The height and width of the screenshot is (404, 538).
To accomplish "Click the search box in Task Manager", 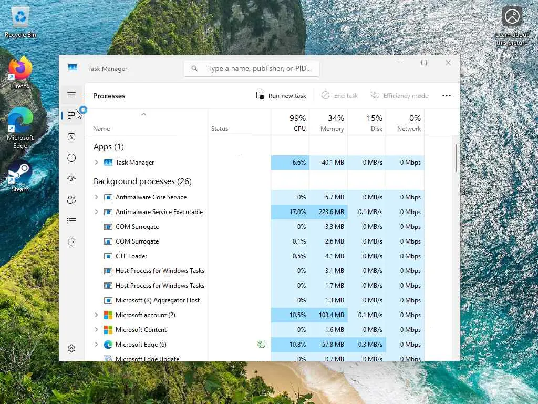I will coord(252,69).
